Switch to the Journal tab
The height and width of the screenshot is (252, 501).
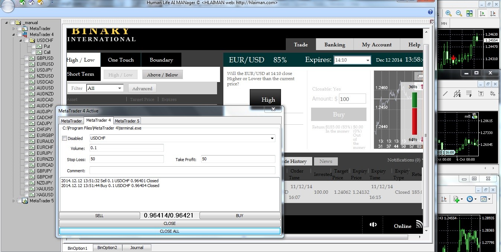(x=137, y=248)
